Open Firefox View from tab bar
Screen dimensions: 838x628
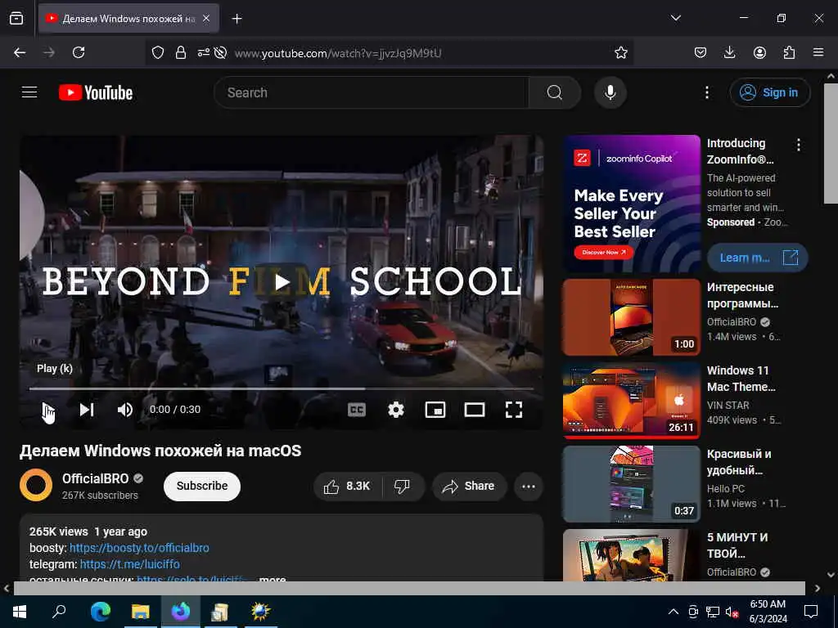click(16, 18)
